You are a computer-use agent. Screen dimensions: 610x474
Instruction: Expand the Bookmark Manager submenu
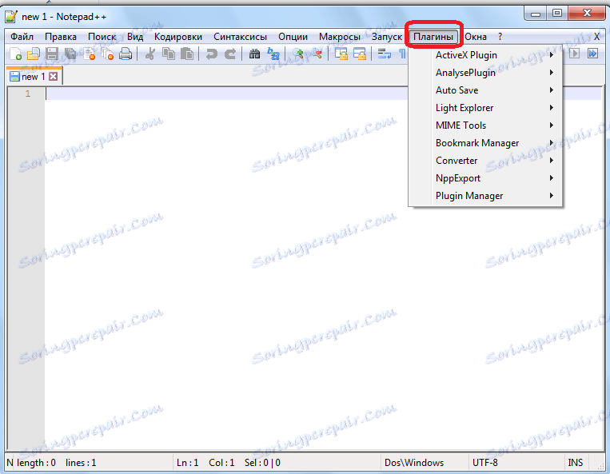[485, 143]
